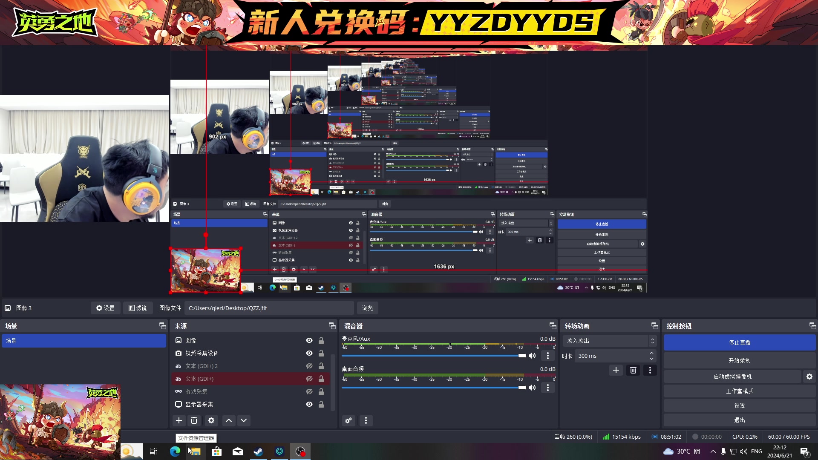
Task: Hide the 图像 source
Action: click(309, 340)
